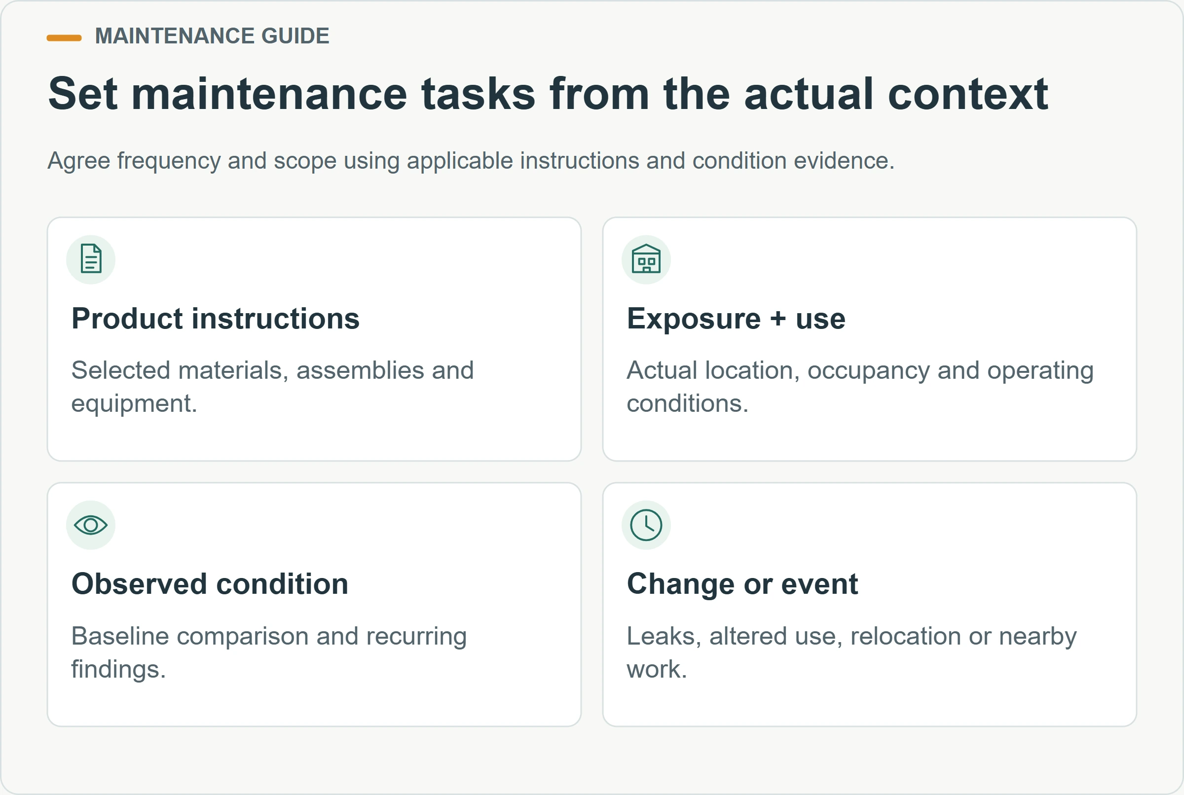Click the eye icon above Observed condition

point(91,525)
